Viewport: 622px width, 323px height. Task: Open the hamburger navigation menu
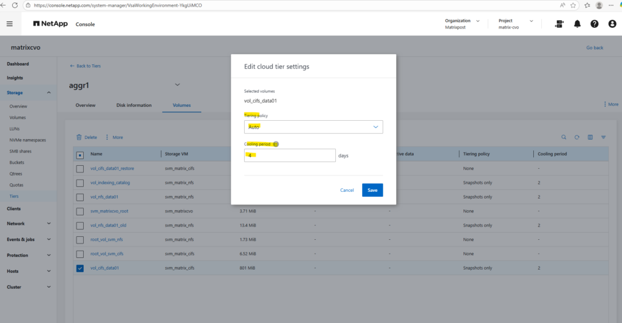9,24
